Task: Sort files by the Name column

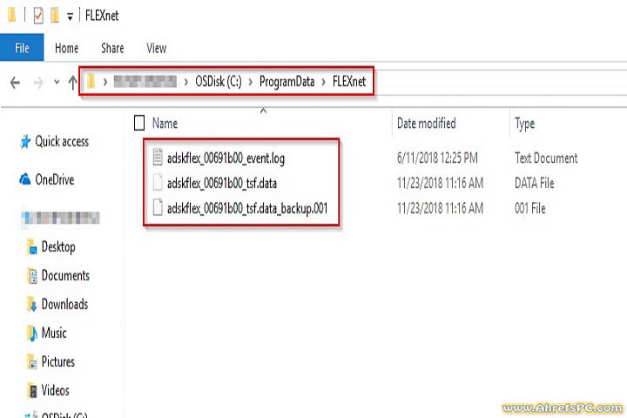Action: point(165,123)
